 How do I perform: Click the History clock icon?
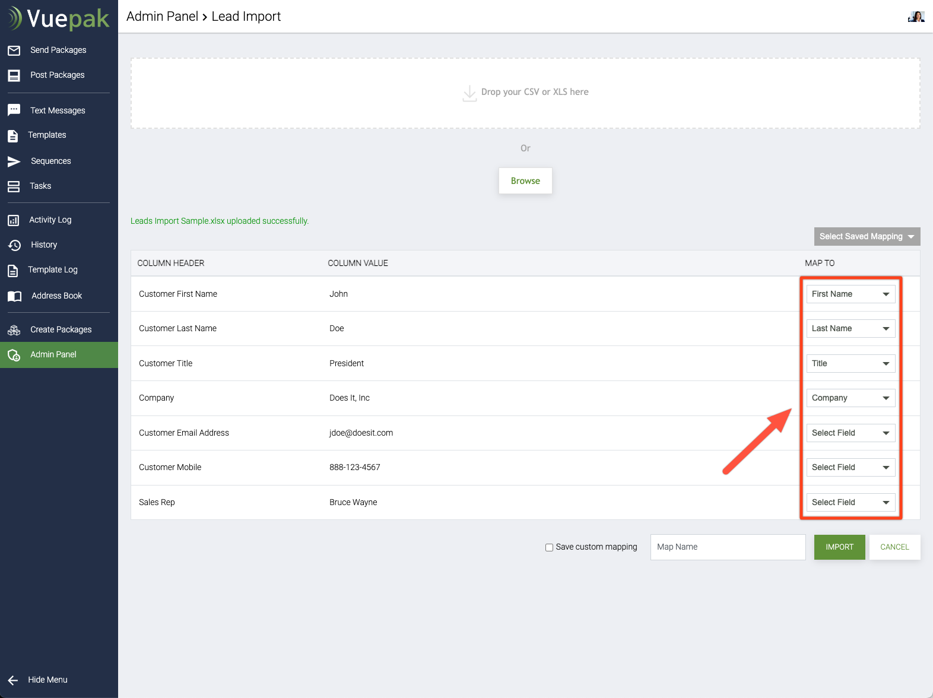(14, 245)
